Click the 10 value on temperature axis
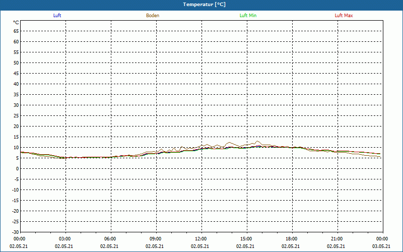 [x=16, y=148]
